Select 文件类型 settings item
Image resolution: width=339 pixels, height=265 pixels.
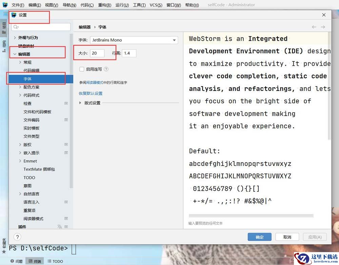[31, 136]
